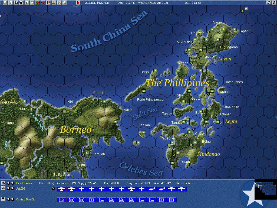
Task: Click 'Hex: 112 68' in the bottom panel
Action: (183, 183)
